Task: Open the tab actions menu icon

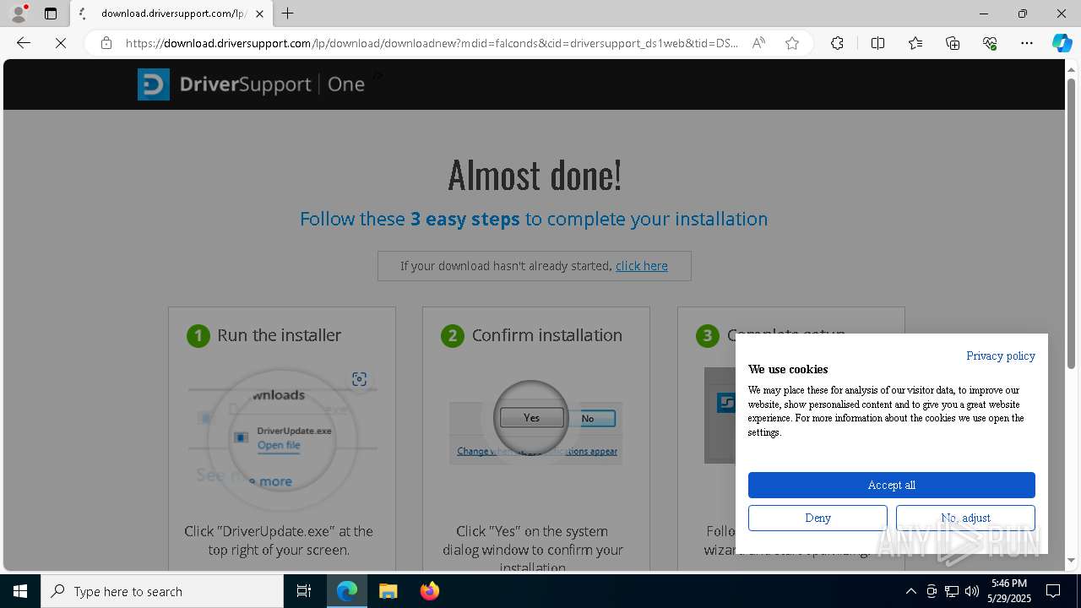Action: click(51, 14)
